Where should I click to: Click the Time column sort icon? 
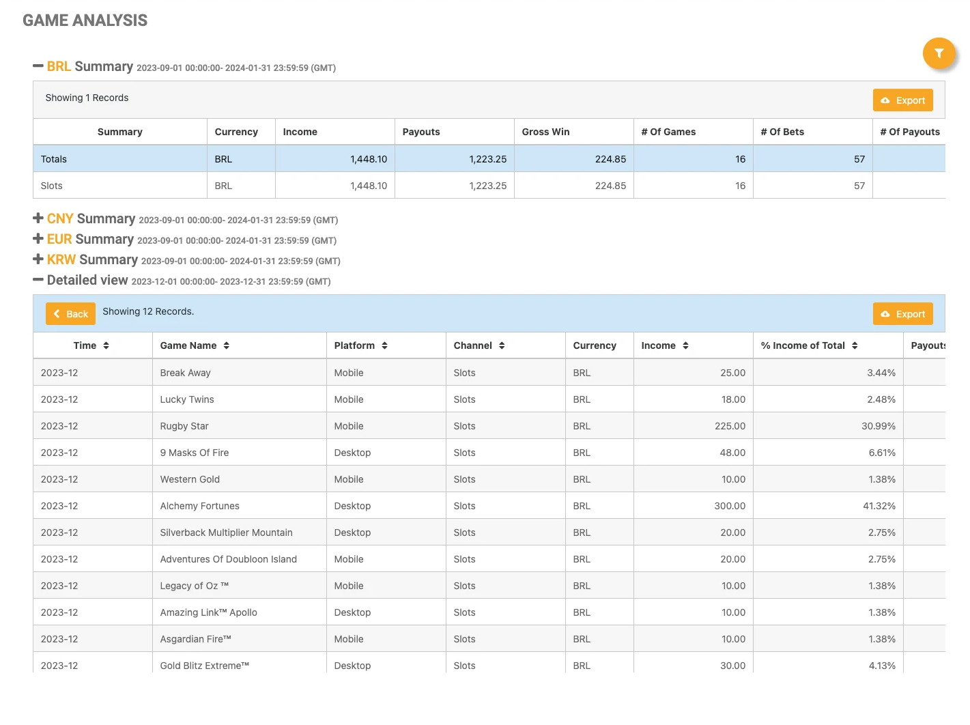[106, 346]
